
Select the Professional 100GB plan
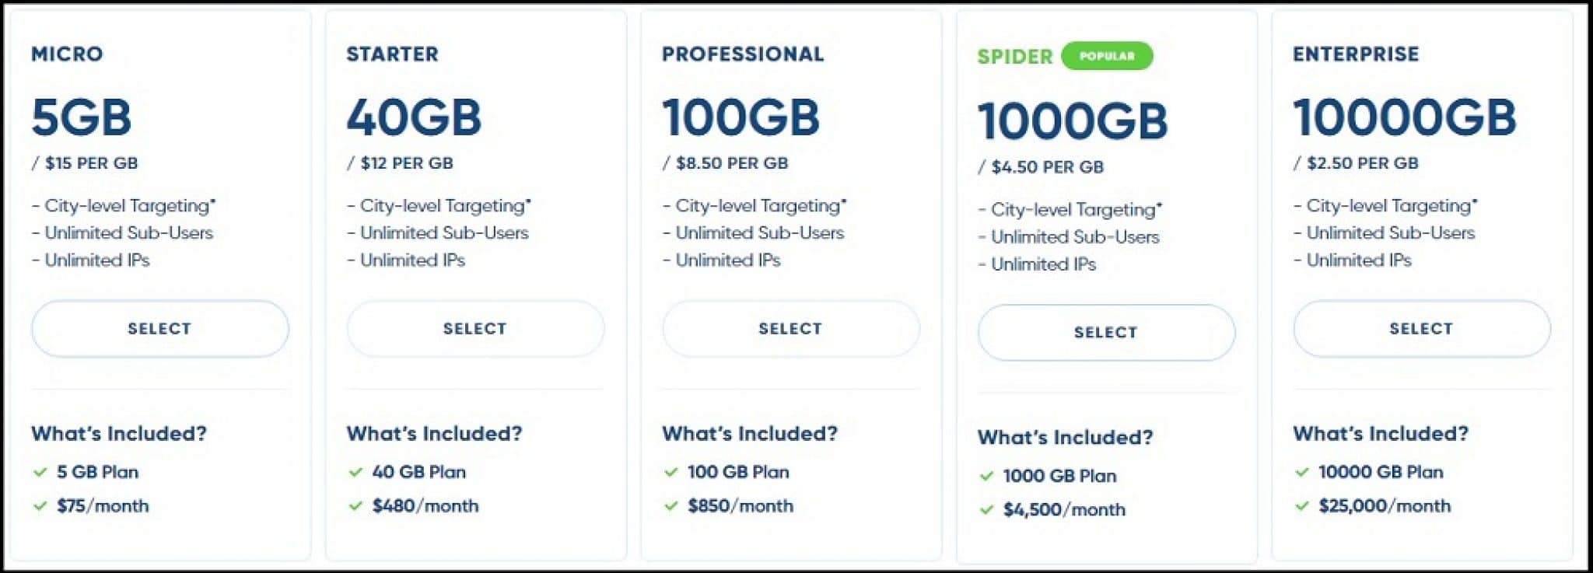[790, 329]
